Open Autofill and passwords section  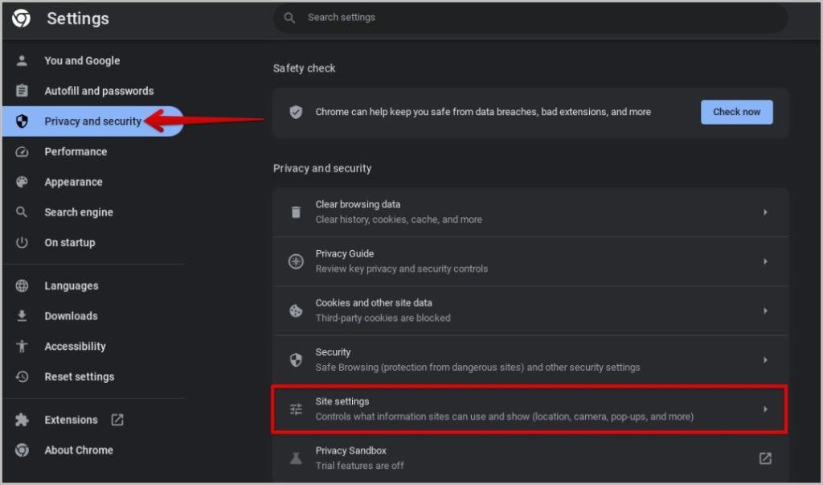click(x=93, y=91)
